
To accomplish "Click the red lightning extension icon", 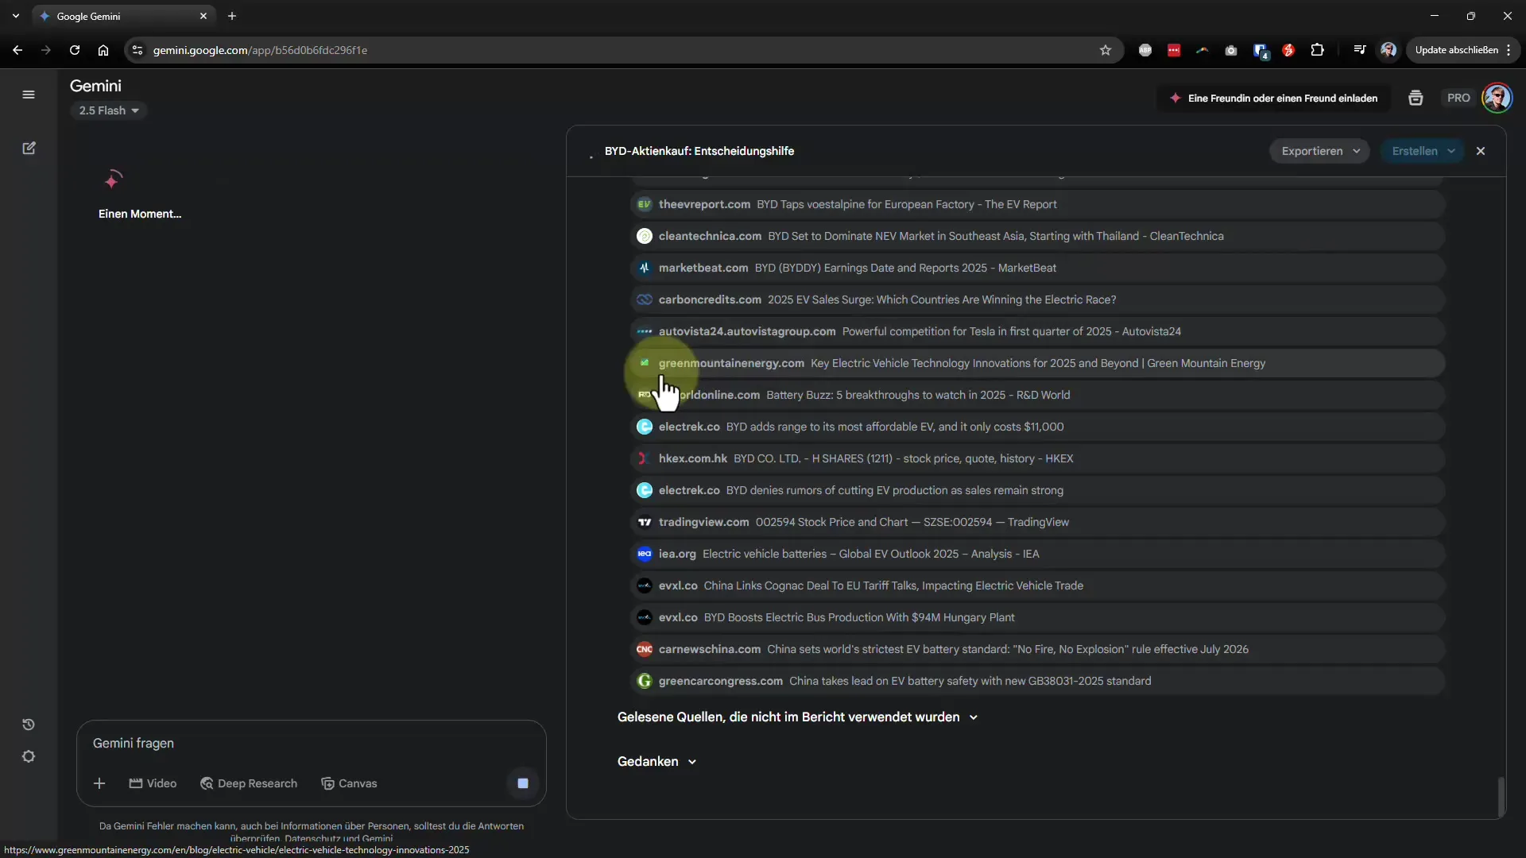I will (1288, 50).
